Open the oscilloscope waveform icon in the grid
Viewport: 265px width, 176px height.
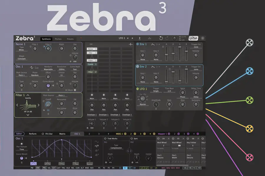click(131, 44)
